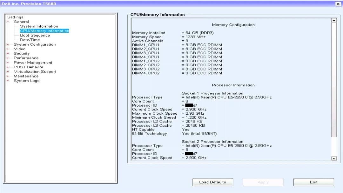Select Virtualization Support label
This screenshot has height=193, width=343.
click(x=35, y=72)
